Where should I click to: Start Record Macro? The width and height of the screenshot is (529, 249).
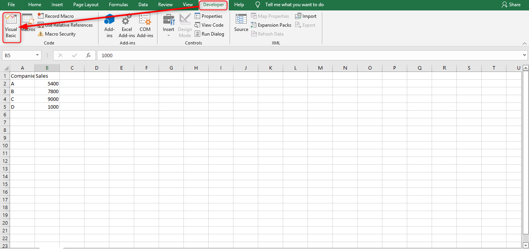tap(56, 16)
